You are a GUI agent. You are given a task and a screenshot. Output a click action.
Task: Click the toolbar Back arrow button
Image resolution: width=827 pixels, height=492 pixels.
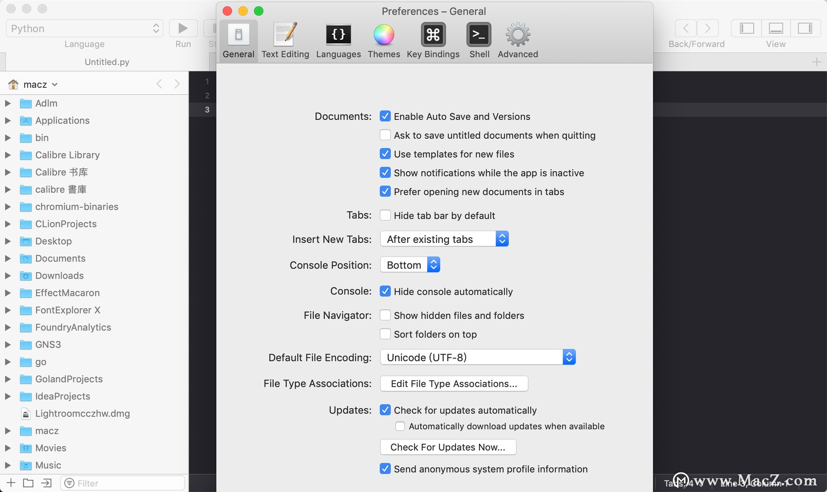pyautogui.click(x=686, y=28)
